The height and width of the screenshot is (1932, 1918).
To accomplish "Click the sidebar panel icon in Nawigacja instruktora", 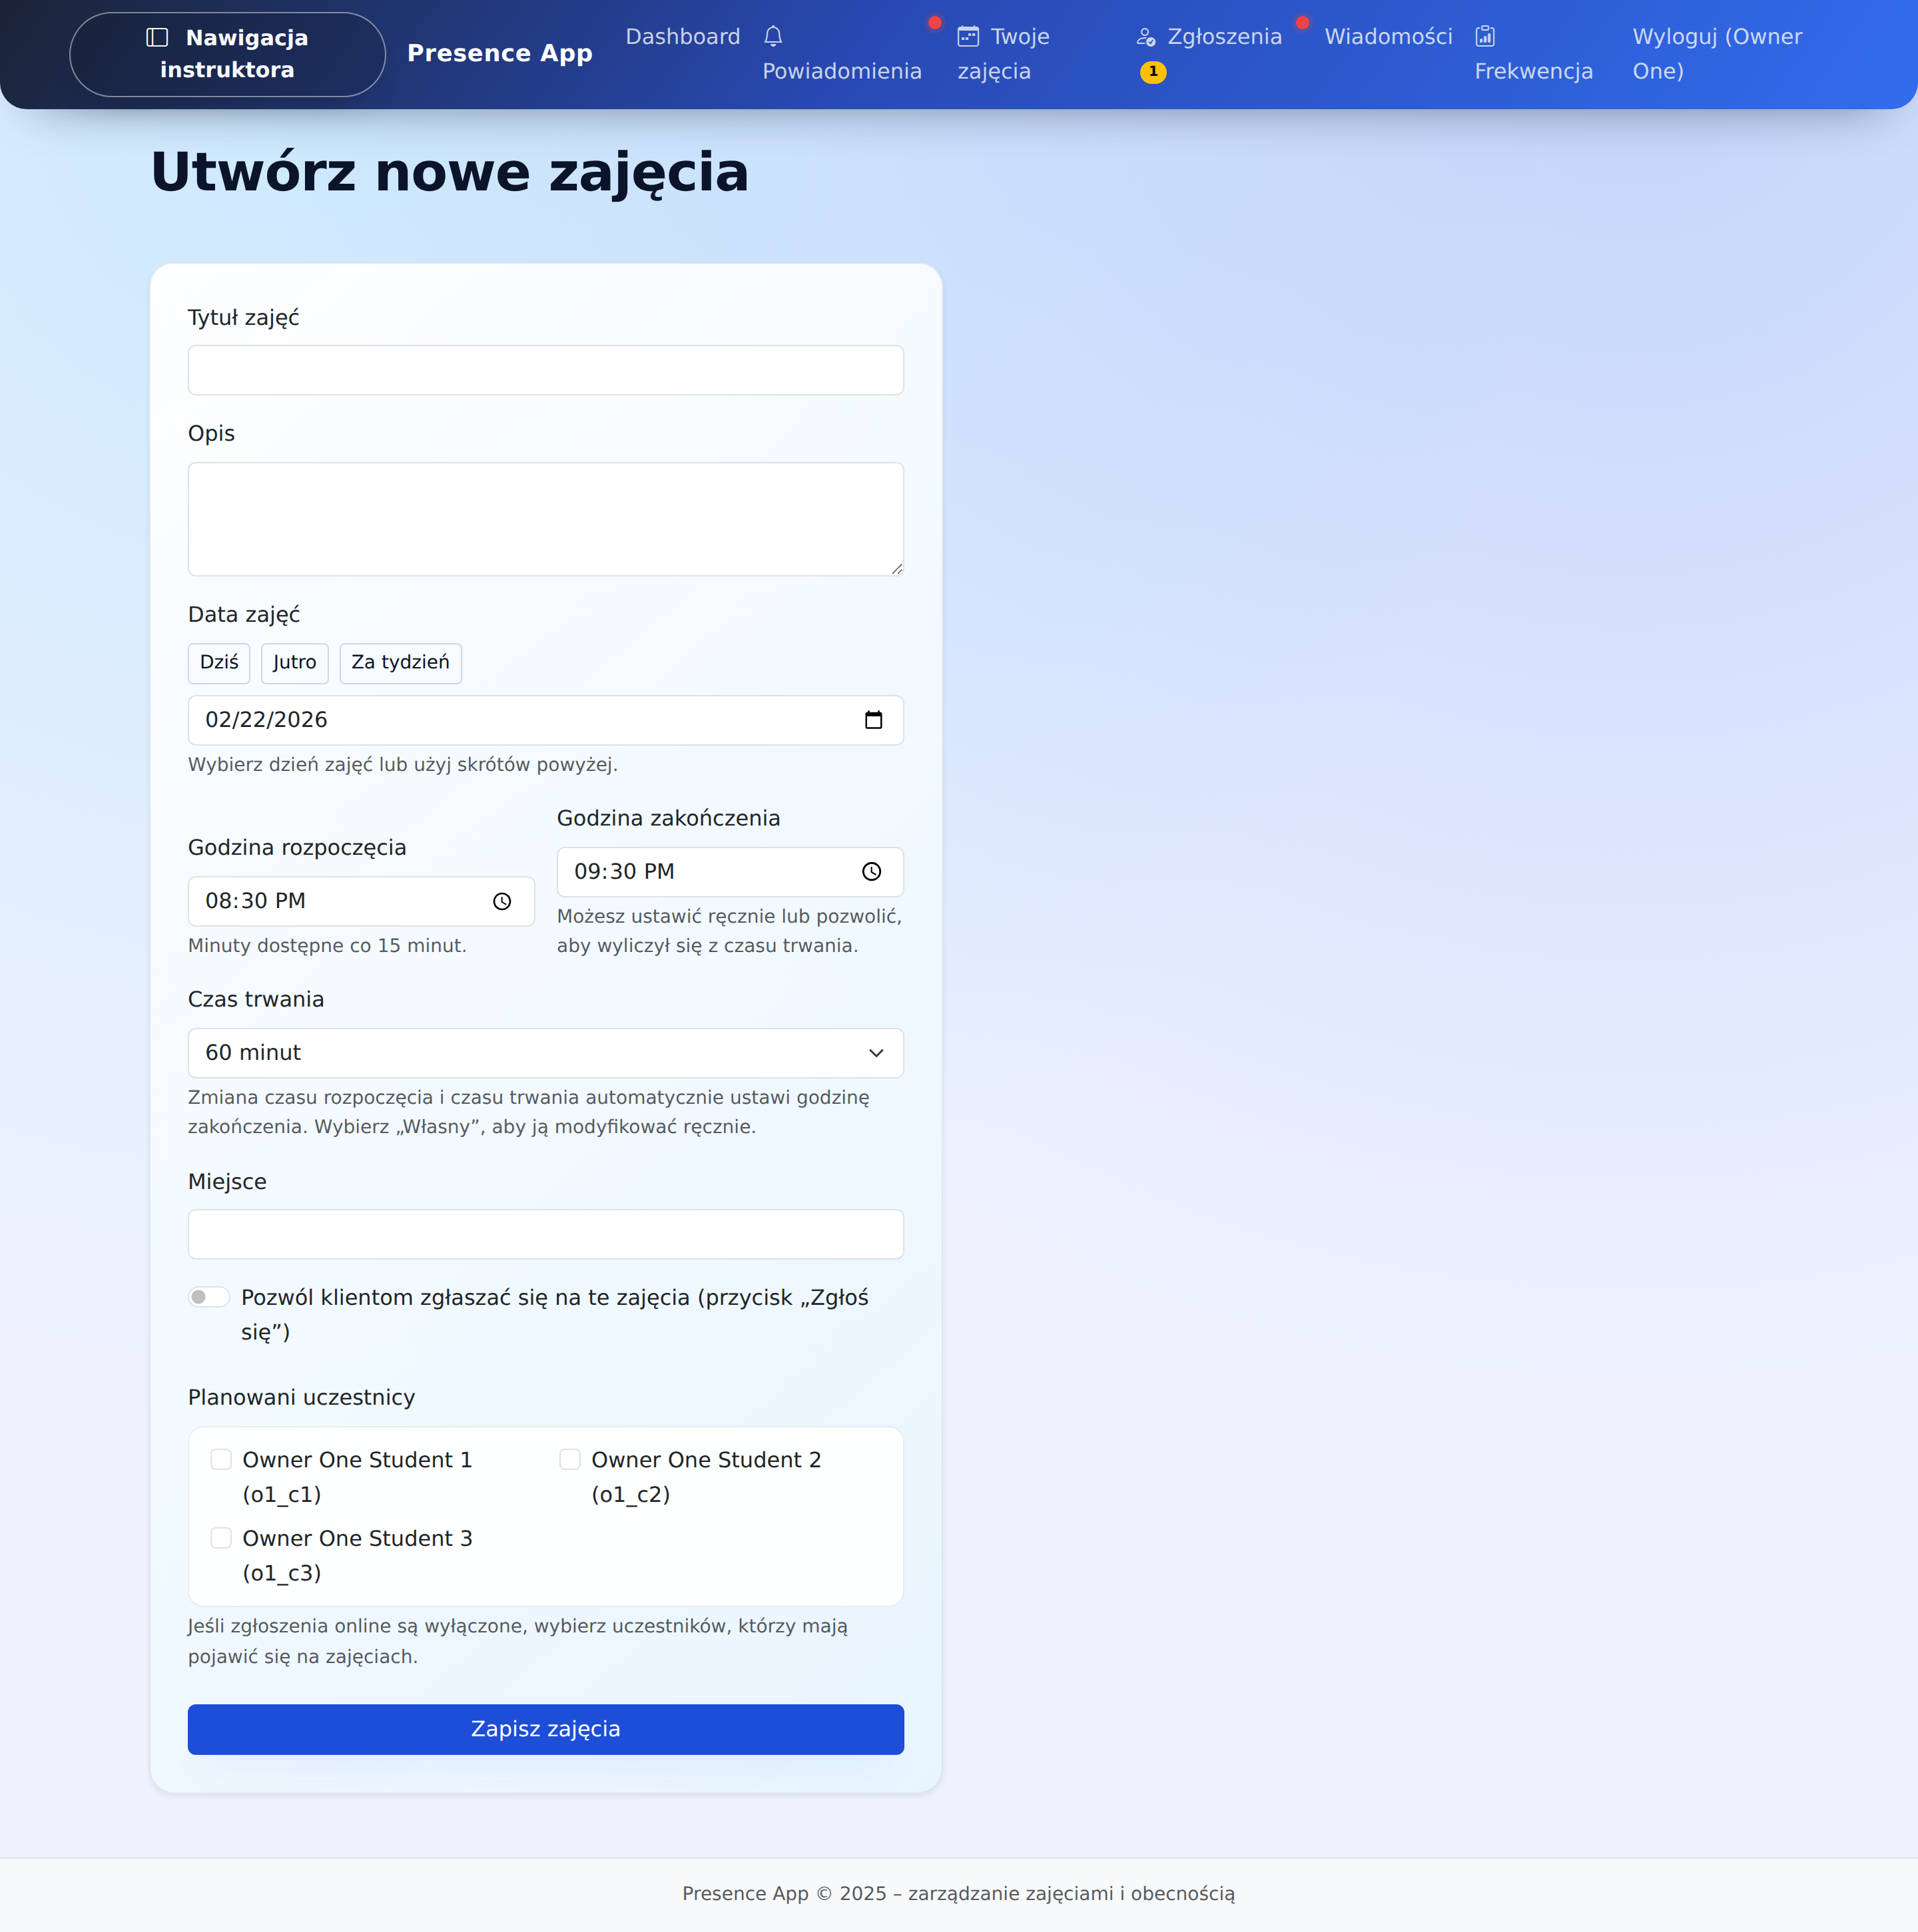I will coord(157,38).
